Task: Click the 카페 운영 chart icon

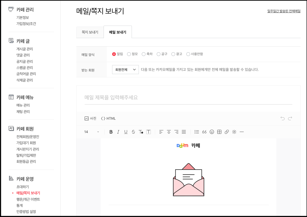Action: click(x=11, y=178)
